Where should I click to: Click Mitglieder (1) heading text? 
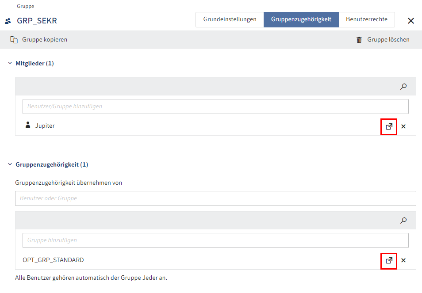(x=35, y=64)
